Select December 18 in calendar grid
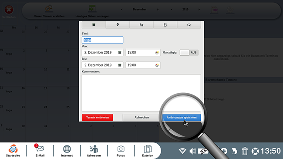The width and height of the screenshot is (283, 159). 59,95
